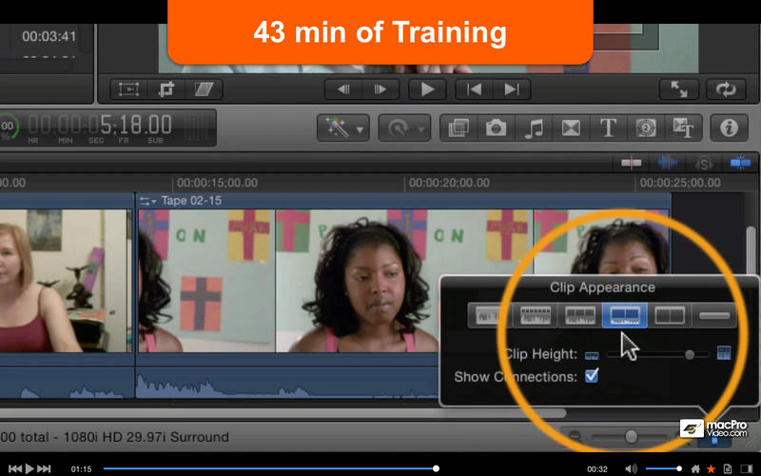The height and width of the screenshot is (476, 761).
Task: Click the Clip Height slider
Action: (x=690, y=354)
